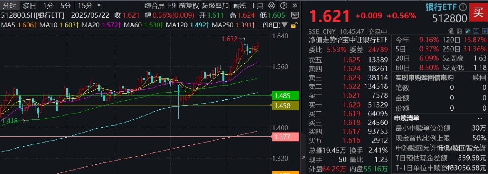Collapse side panel using chevron near 总量

(x=303, y=157)
